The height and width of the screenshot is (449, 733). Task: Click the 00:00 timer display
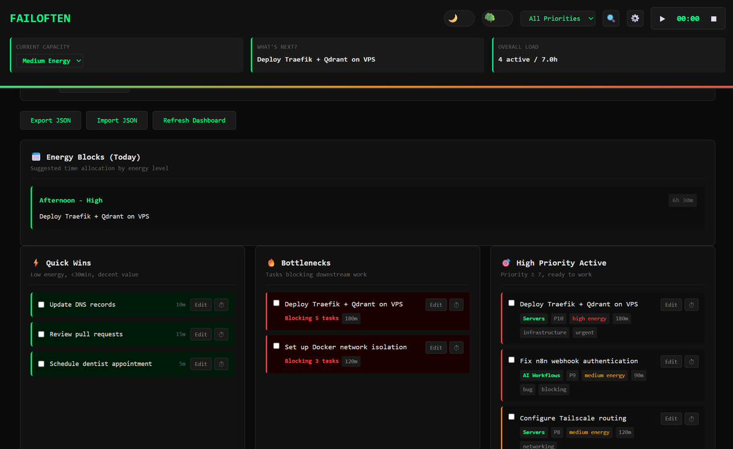pos(688,19)
